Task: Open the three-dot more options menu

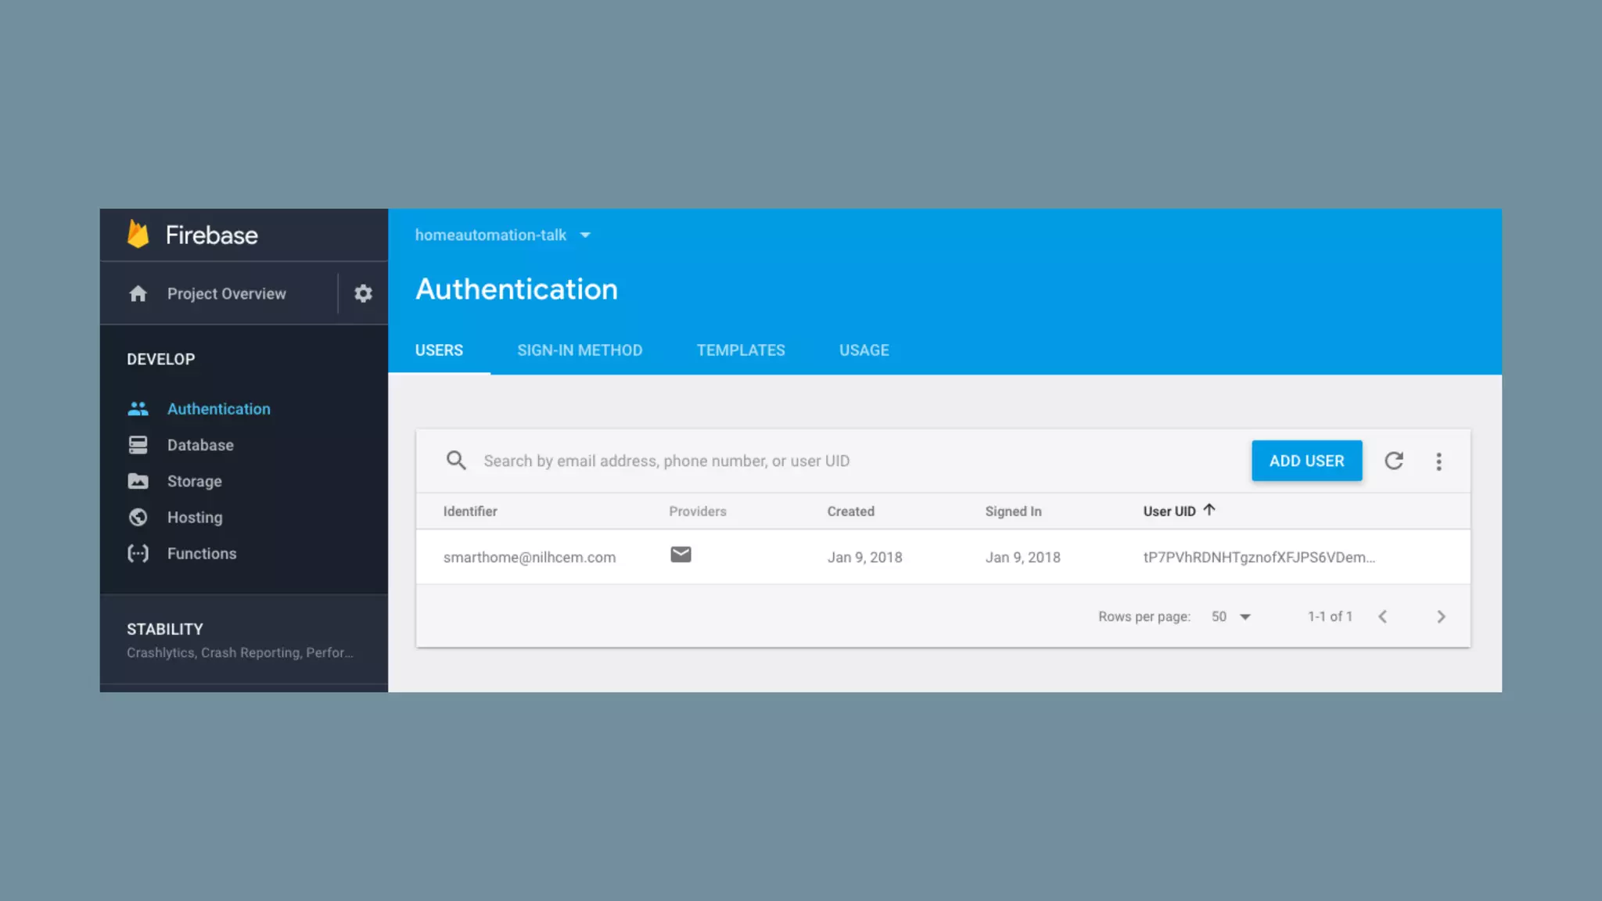Action: tap(1439, 461)
